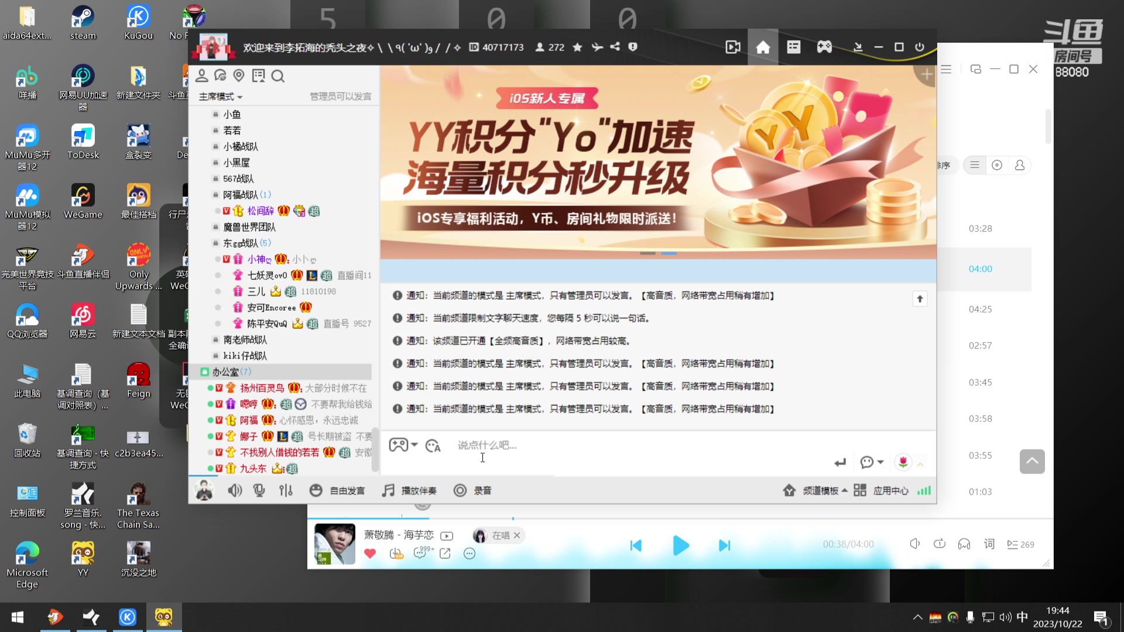Collapse the 频道模板 panel via its chevron

pos(845,490)
